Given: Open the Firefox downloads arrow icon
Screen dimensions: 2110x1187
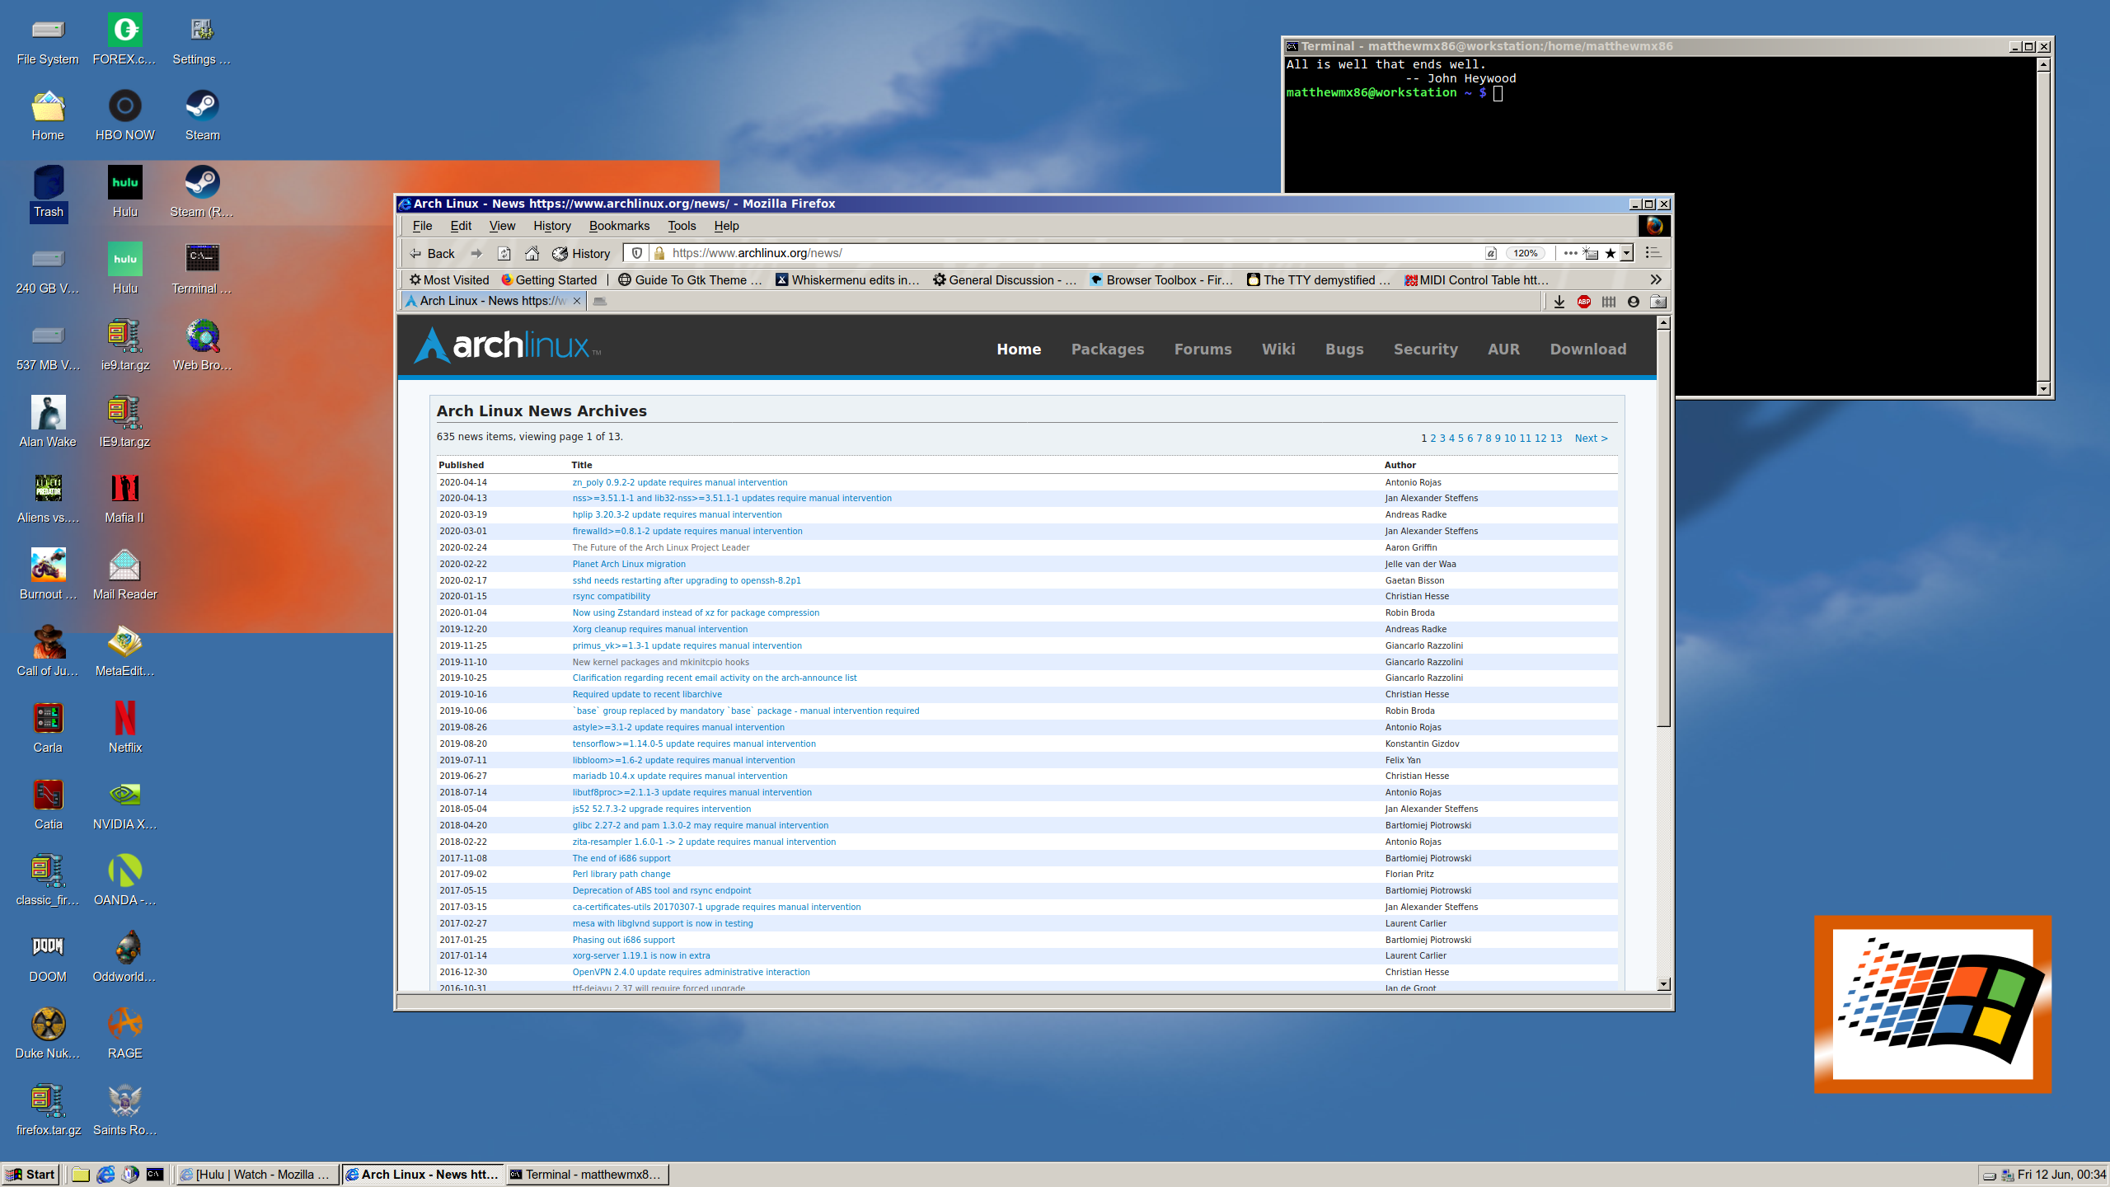Looking at the screenshot, I should coord(1559,302).
